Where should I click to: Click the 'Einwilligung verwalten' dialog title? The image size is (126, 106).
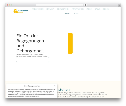pyautogui.click(x=32, y=86)
